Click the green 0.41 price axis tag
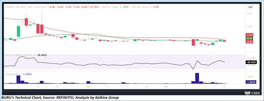This screenshot has width=264, height=101. (x=250, y=38)
